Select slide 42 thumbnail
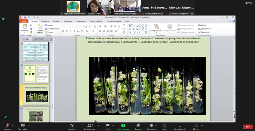 [x=36, y=114]
